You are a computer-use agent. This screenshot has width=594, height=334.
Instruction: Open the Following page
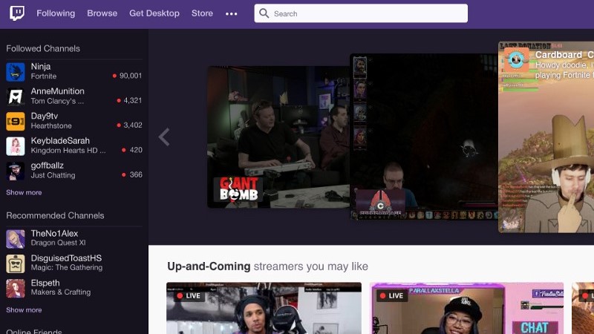tap(56, 13)
